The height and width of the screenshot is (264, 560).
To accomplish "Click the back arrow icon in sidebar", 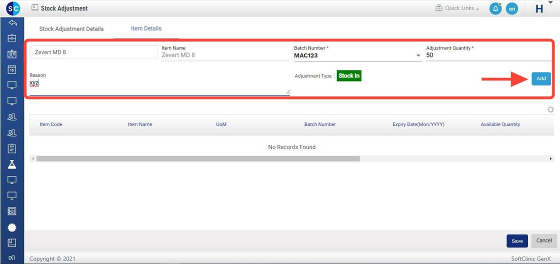I will [12, 22].
